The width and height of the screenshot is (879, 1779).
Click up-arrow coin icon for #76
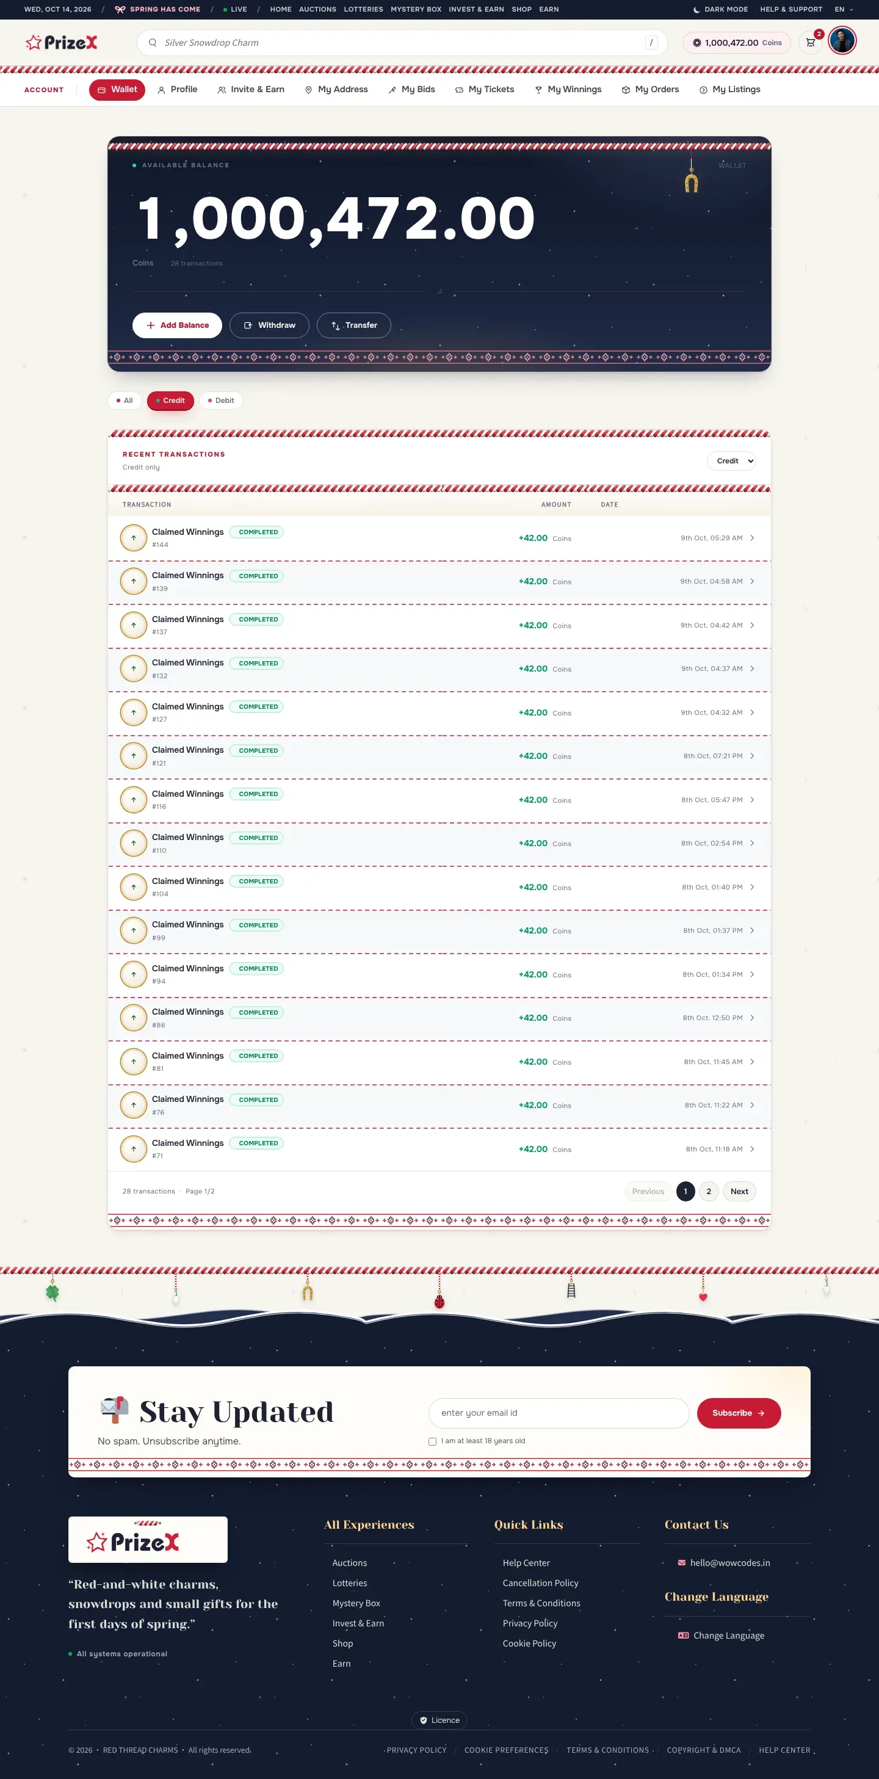(133, 1105)
